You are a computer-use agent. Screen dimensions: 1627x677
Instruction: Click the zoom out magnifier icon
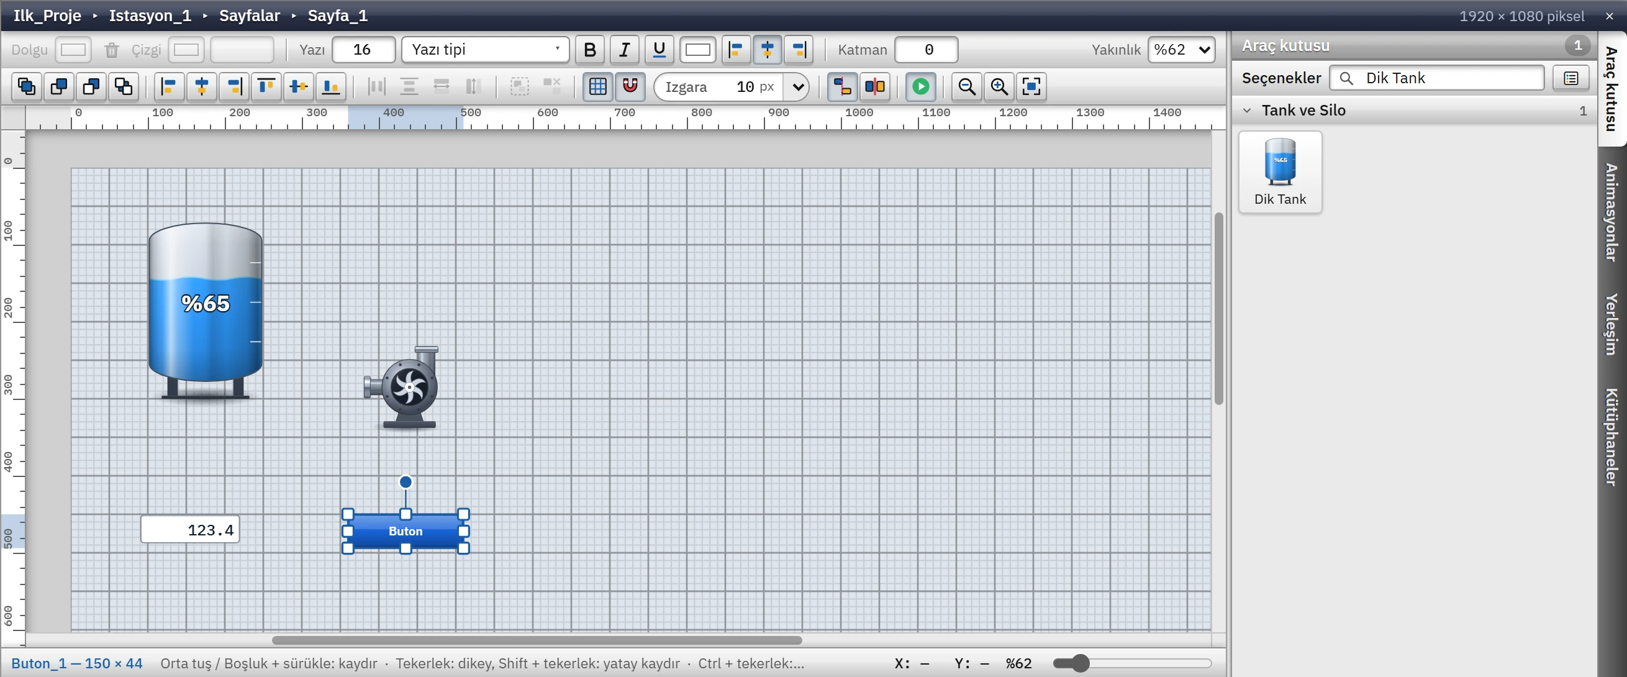pyautogui.click(x=966, y=86)
